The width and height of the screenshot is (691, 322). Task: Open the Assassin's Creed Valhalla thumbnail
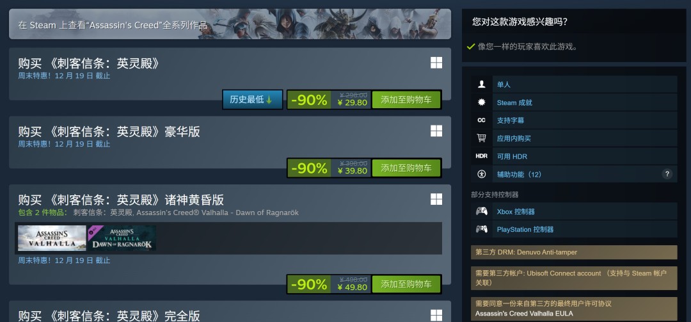[x=52, y=238]
